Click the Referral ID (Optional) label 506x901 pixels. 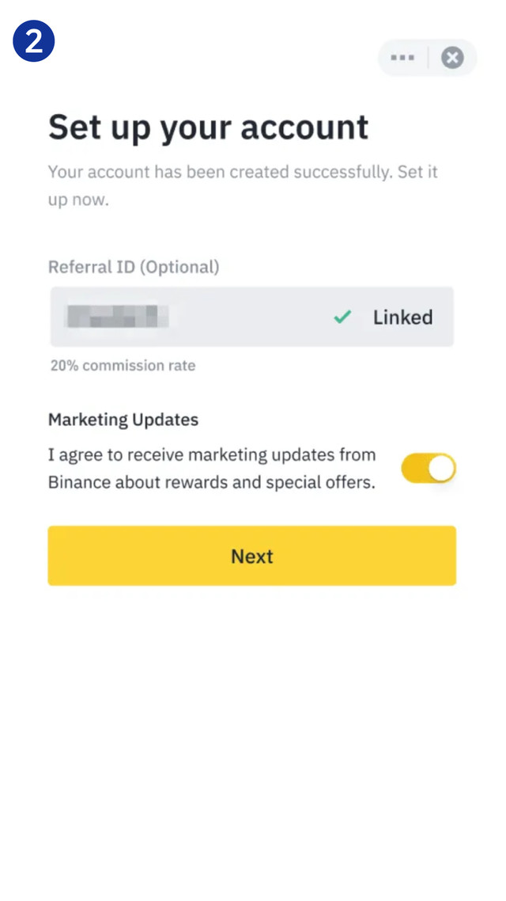click(x=134, y=267)
